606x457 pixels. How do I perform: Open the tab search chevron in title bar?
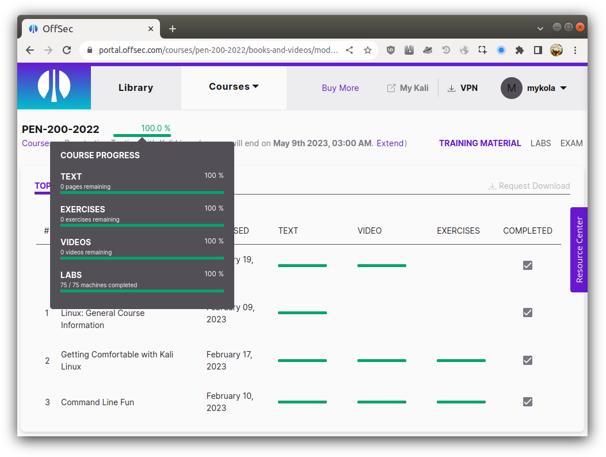(540, 29)
